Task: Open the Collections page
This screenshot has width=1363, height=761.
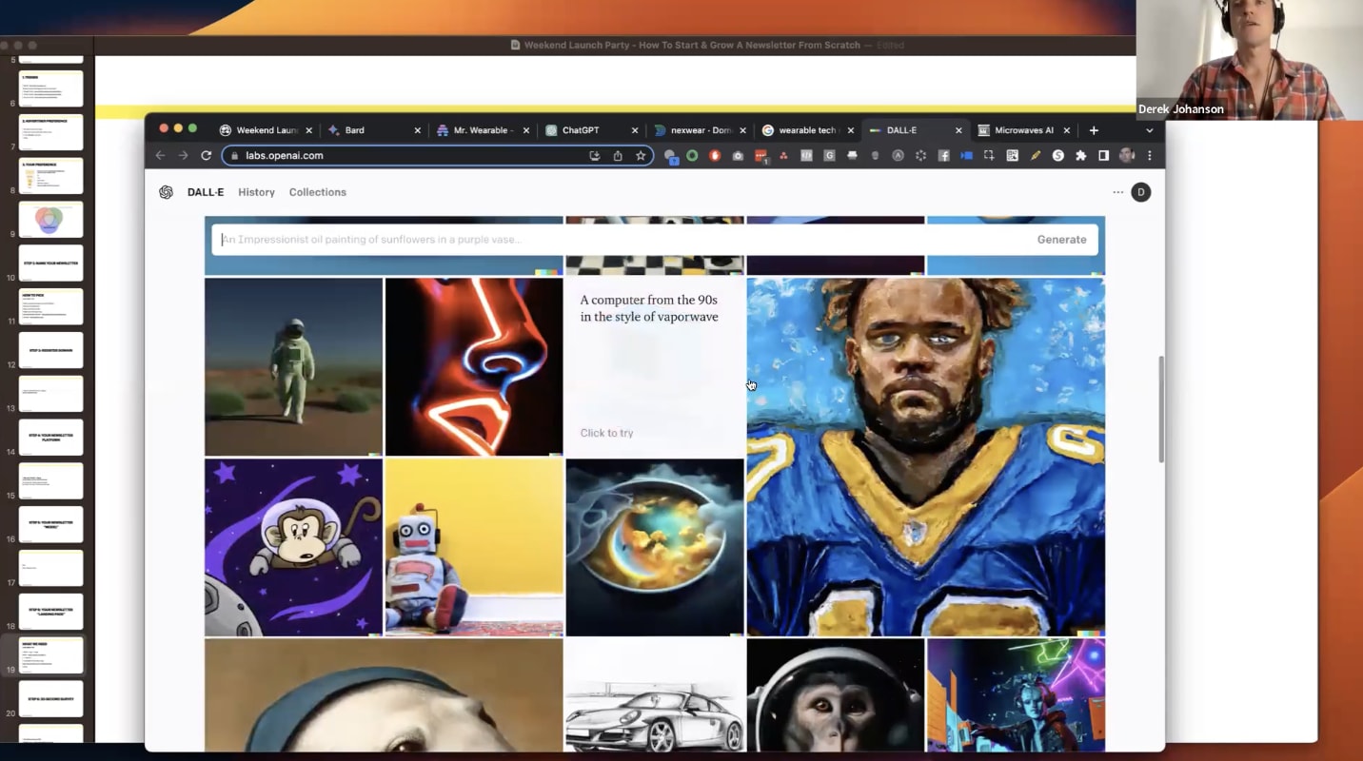Action: [x=318, y=192]
